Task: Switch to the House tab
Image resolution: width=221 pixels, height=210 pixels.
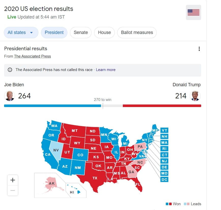Action: click(x=104, y=32)
